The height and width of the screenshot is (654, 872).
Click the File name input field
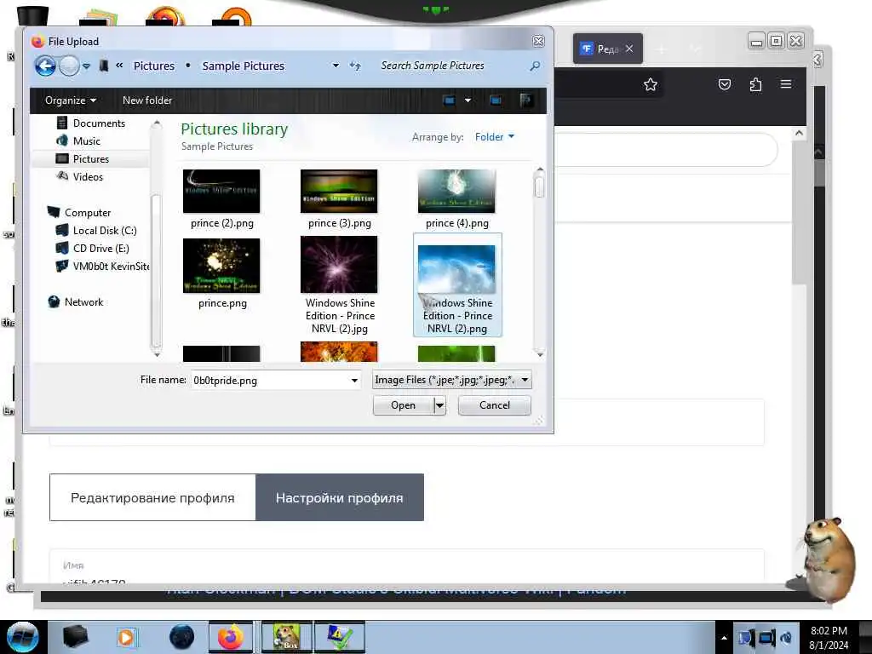tap(270, 381)
